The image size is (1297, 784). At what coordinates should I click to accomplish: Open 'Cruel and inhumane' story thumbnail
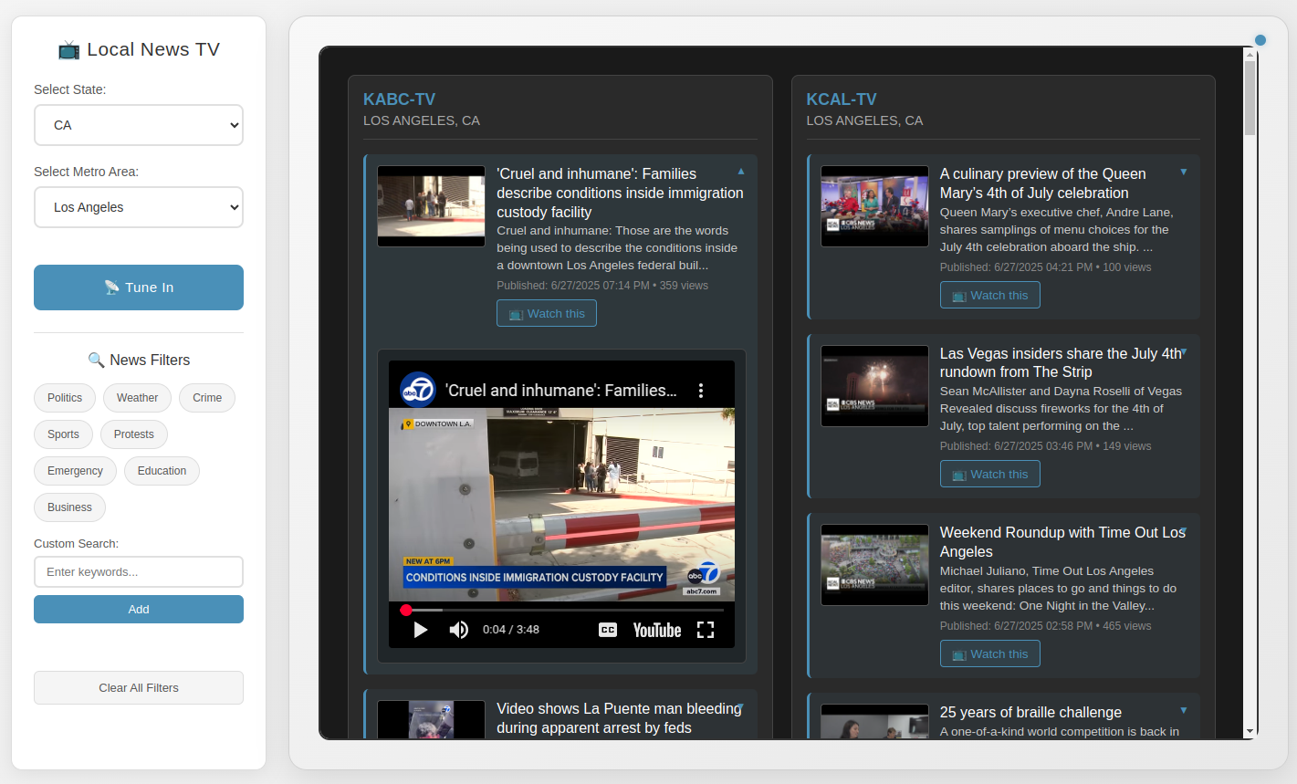pos(432,206)
